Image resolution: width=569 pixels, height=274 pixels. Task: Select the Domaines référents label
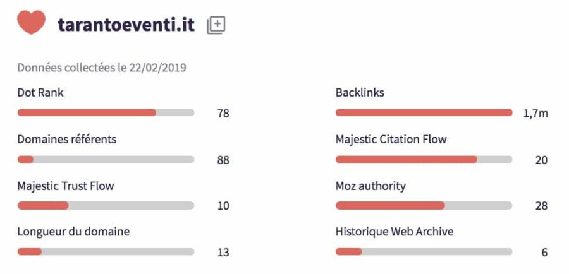point(66,139)
